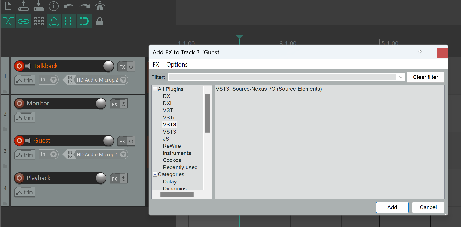Toggle record arm on Talkback track
This screenshot has height=227, width=461.
click(x=19, y=66)
